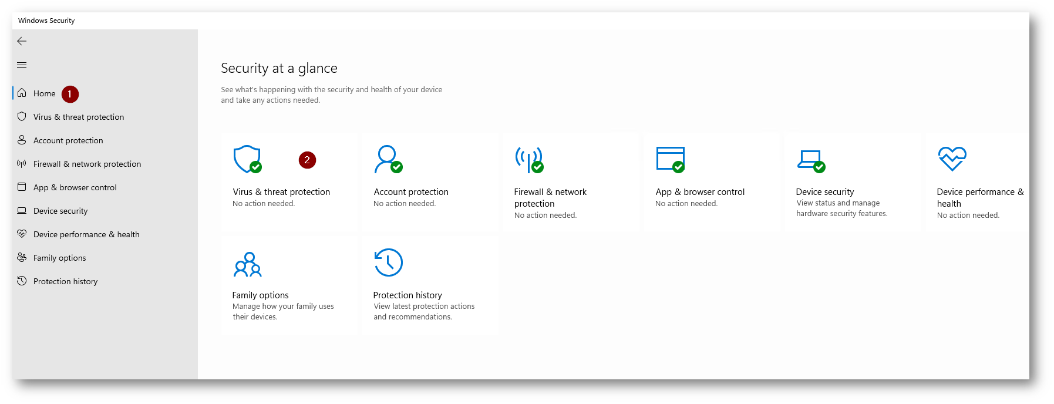Click 'No action needed.' under Firewall & network protection
This screenshot has height=404, width=1054.
click(545, 216)
